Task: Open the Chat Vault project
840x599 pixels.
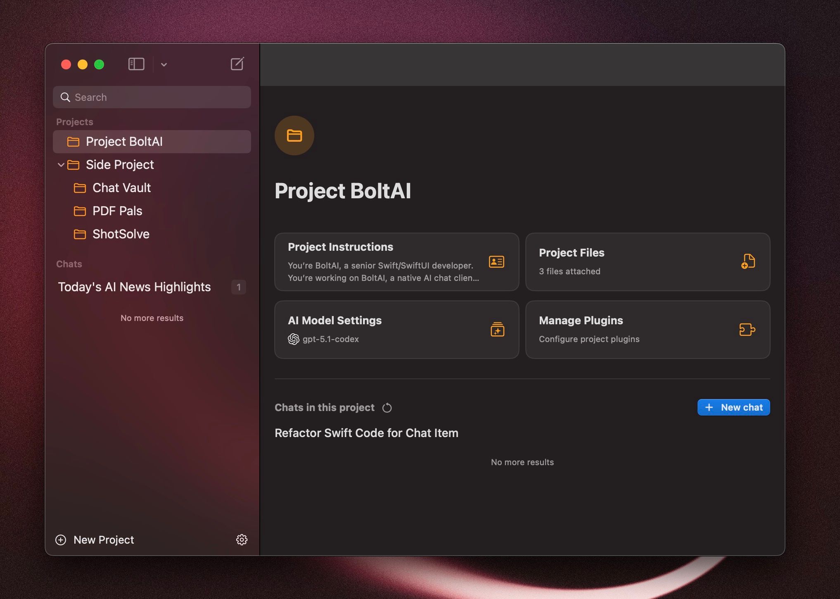Action: point(121,188)
